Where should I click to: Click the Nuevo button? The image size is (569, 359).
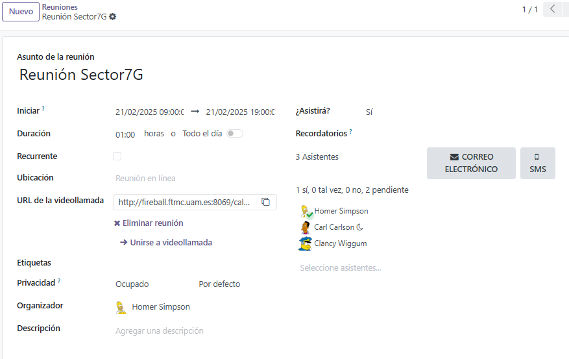click(x=21, y=12)
